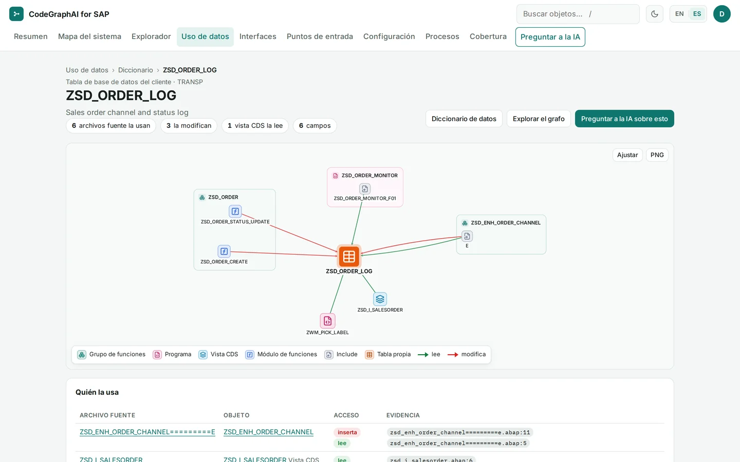Switch to the Interfaces tab
740x462 pixels.
click(x=258, y=37)
